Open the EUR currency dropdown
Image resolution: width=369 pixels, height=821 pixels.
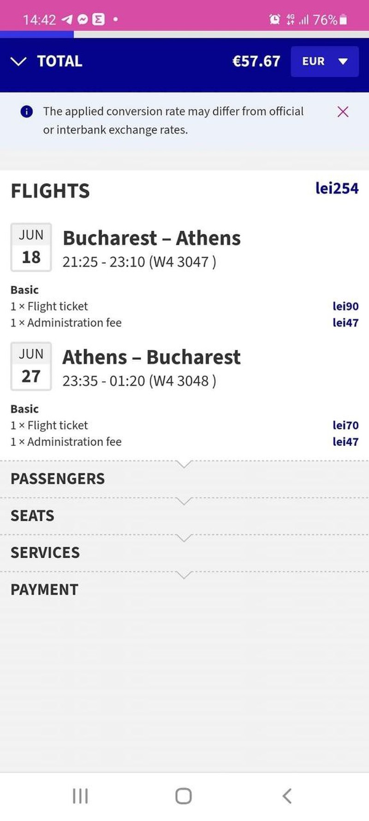(325, 61)
